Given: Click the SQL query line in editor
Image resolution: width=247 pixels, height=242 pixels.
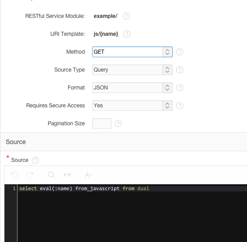Looking at the screenshot, I should pyautogui.click(x=84, y=188).
